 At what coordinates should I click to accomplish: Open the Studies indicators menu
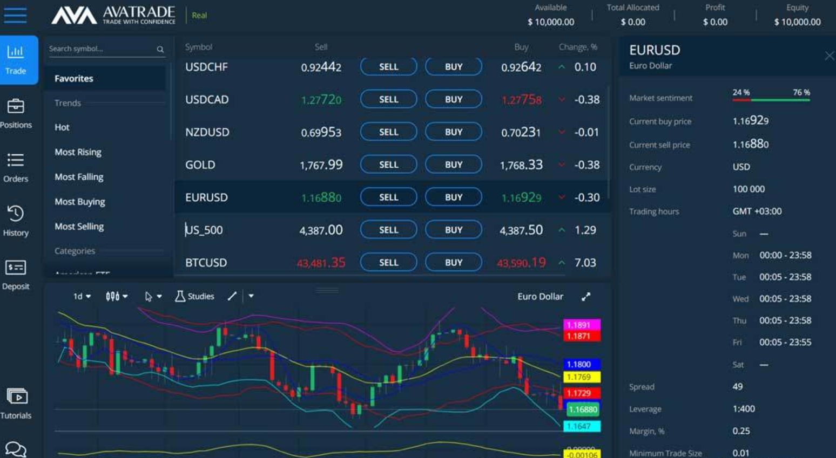195,296
